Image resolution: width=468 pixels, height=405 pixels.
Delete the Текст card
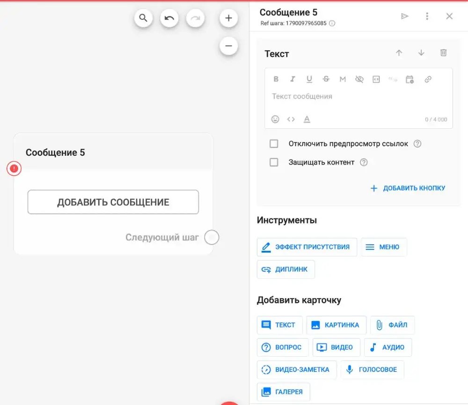click(444, 53)
